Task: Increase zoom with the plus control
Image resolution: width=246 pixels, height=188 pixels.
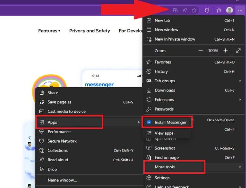Action: pyautogui.click(x=226, y=50)
